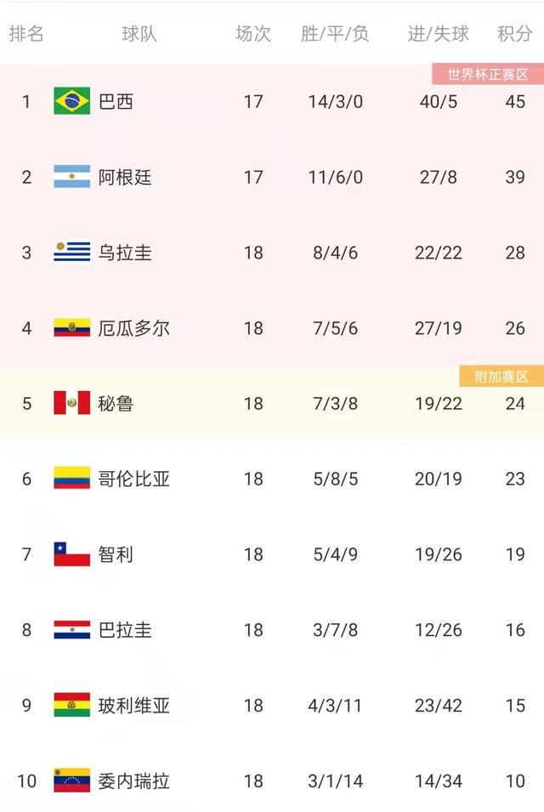Open team 巴西 by its name
This screenshot has width=544, height=812.
tap(116, 102)
